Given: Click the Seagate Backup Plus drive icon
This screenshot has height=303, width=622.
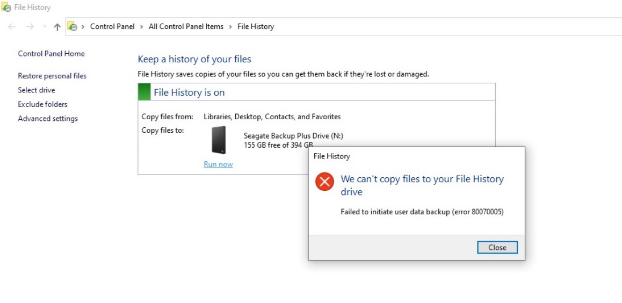Looking at the screenshot, I should coord(219,140).
